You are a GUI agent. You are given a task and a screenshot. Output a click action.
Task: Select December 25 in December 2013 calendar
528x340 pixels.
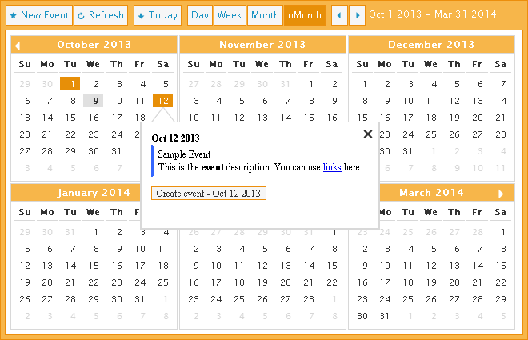click(433, 134)
